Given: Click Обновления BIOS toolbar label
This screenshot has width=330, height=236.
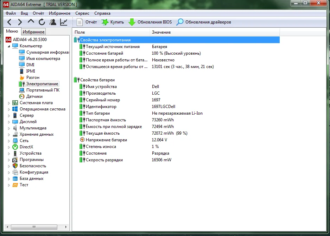Looking at the screenshot, I should click(154, 22).
